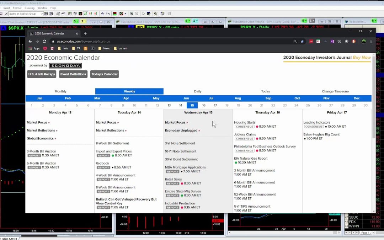
Task: Expand the yellow I interval-link dropdown on 3 min chart
Action: pos(84,21)
